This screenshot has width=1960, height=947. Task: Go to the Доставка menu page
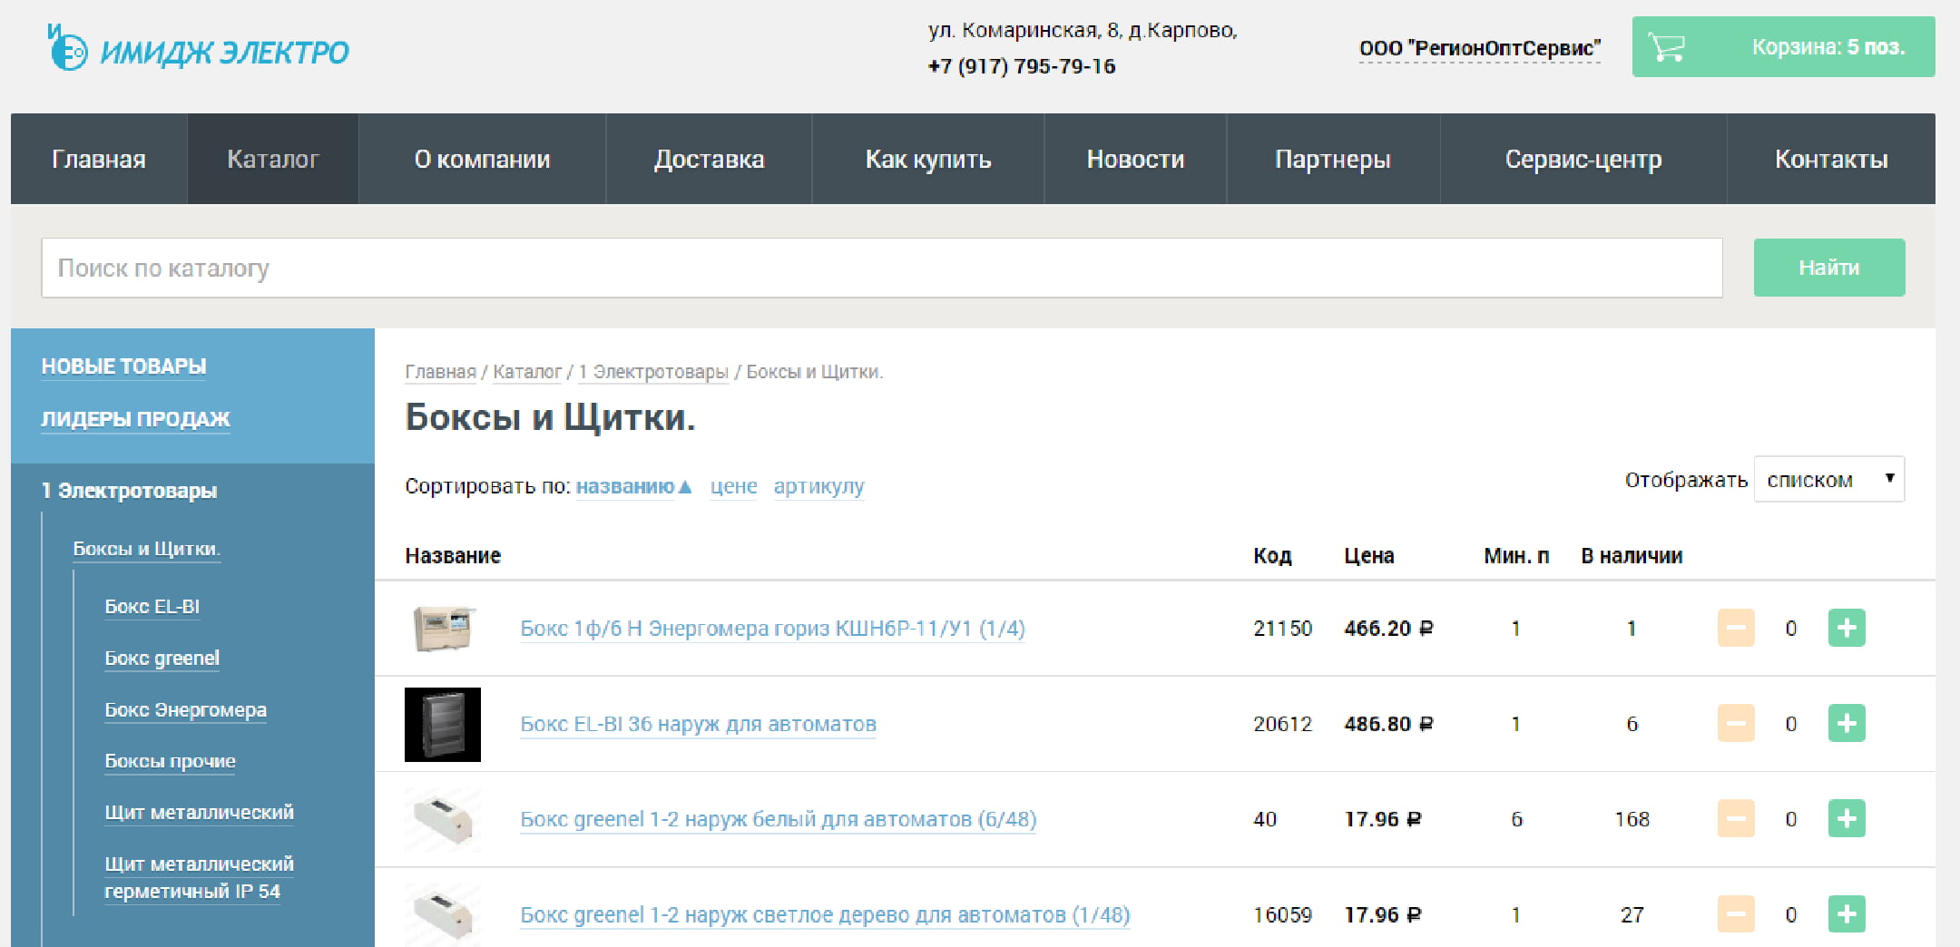(709, 160)
